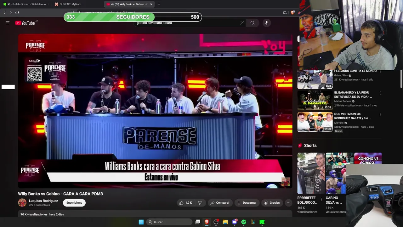Open the Luquitas Rodriguez channel name

[x=43, y=201]
